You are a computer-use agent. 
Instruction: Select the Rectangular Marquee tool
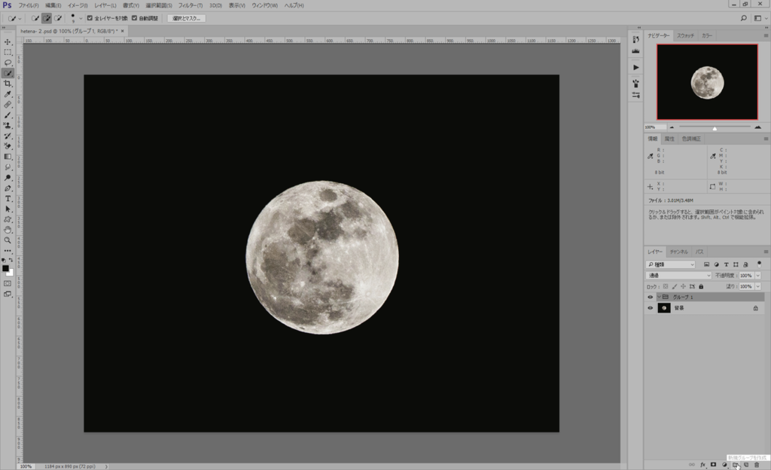click(8, 52)
